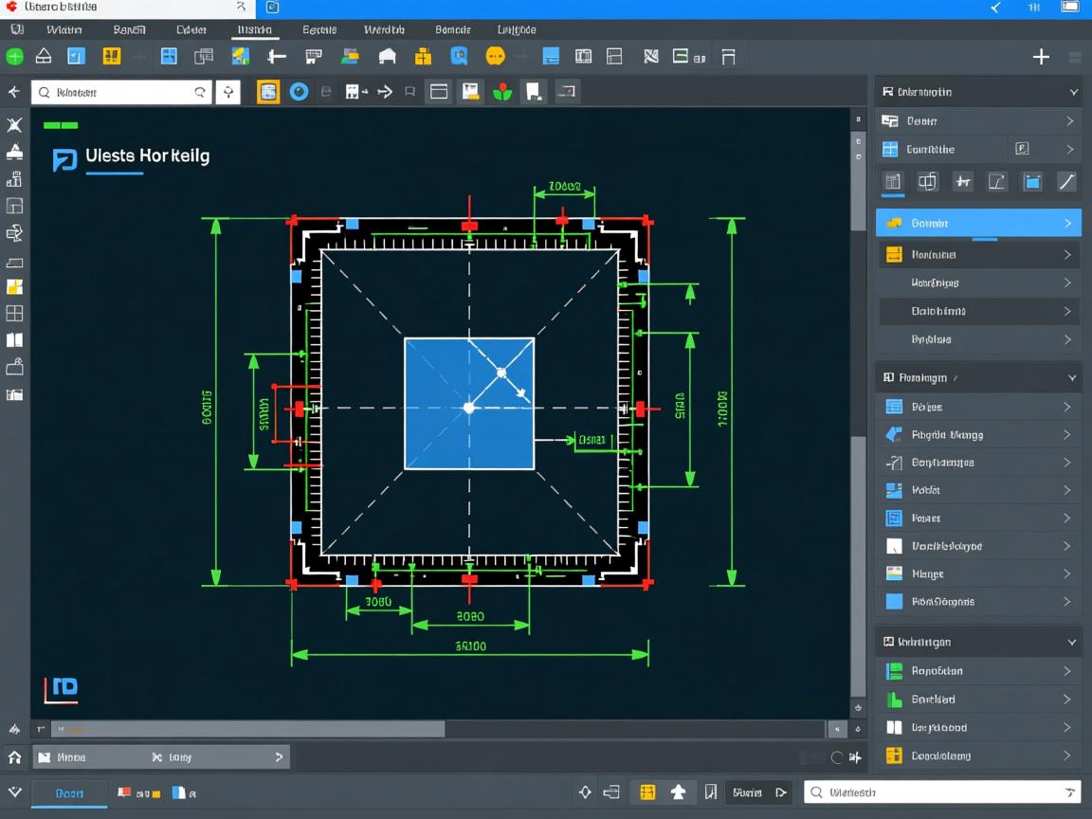Toggle the yellow grid icon in the bottom status bar
Image resolution: width=1092 pixels, height=819 pixels.
(647, 792)
